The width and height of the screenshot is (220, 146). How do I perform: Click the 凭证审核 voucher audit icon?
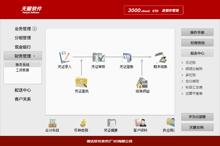(x=98, y=57)
